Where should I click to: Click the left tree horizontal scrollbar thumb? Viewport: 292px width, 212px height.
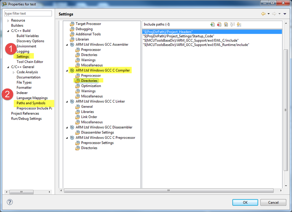pyautogui.click(x=21, y=192)
